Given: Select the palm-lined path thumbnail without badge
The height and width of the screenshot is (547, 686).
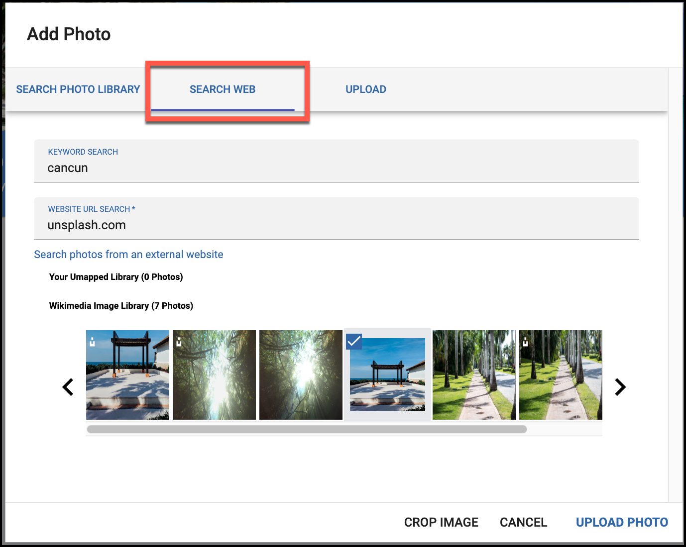Looking at the screenshot, I should [x=474, y=375].
